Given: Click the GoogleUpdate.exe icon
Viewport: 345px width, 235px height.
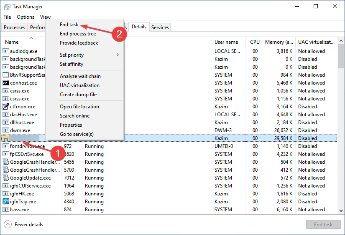Looking at the screenshot, I should pyautogui.click(x=6, y=178).
